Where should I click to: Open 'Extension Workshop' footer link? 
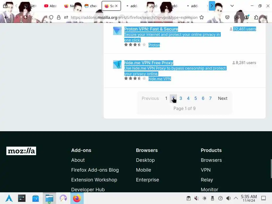pos(94,180)
